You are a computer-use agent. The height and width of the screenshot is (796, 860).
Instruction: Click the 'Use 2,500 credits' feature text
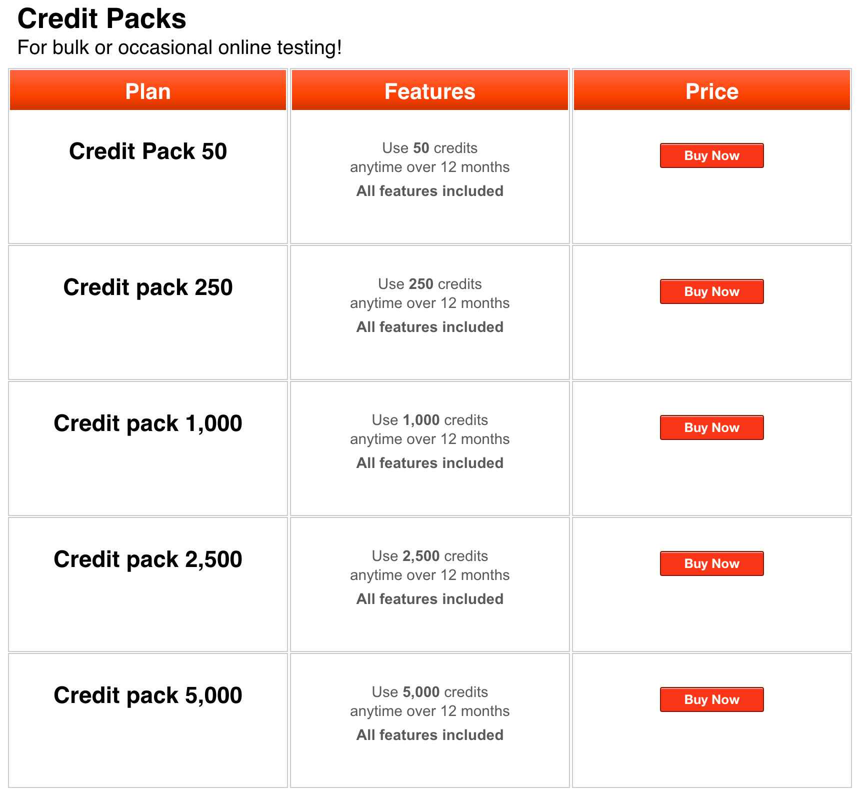tap(429, 556)
